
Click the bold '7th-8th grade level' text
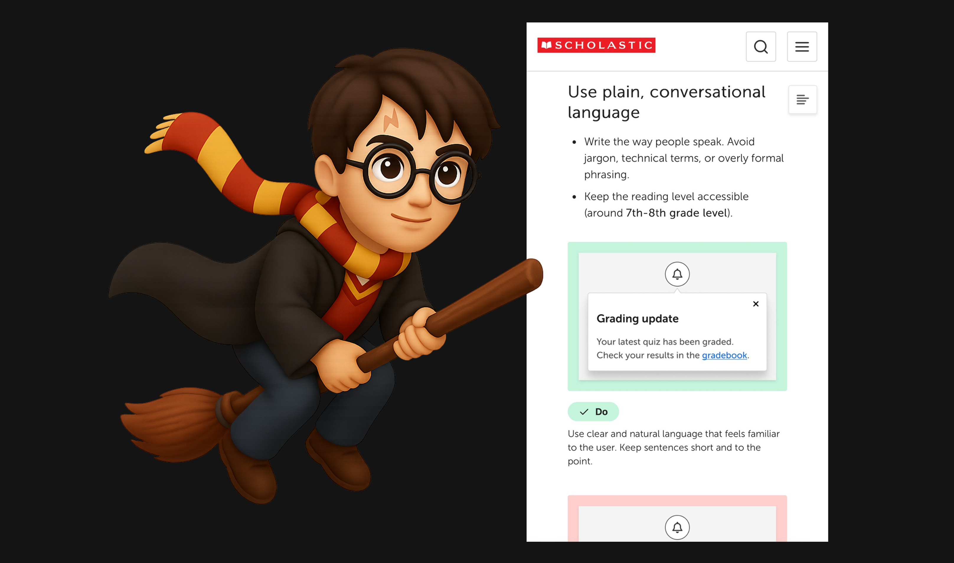tap(676, 213)
